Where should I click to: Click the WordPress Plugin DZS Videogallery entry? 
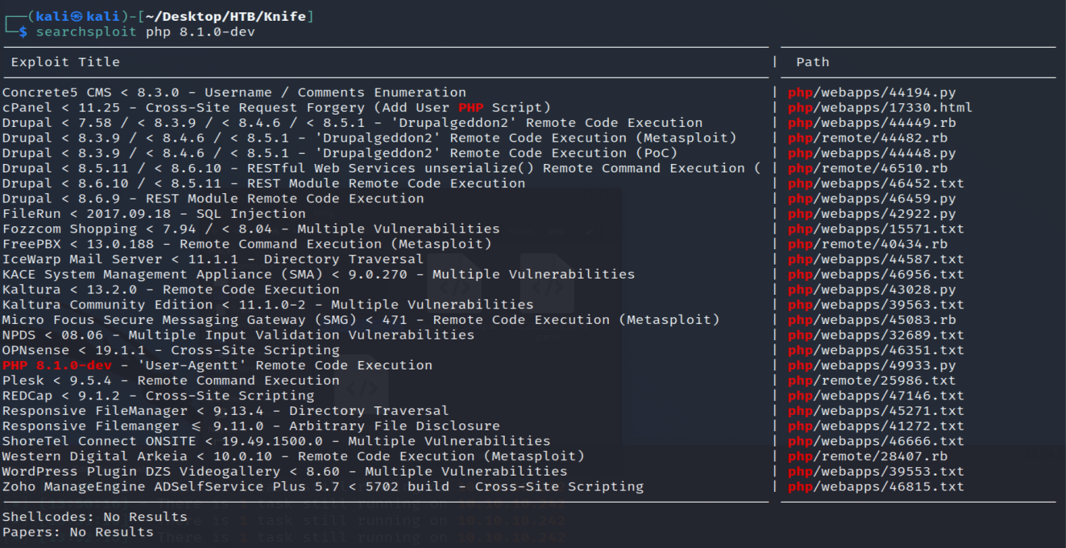click(285, 472)
